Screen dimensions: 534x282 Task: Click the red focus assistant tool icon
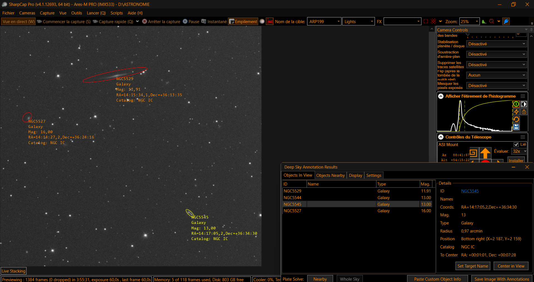[x=492, y=21]
